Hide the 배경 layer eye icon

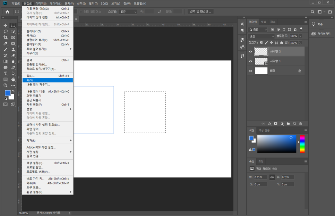pos(251,71)
